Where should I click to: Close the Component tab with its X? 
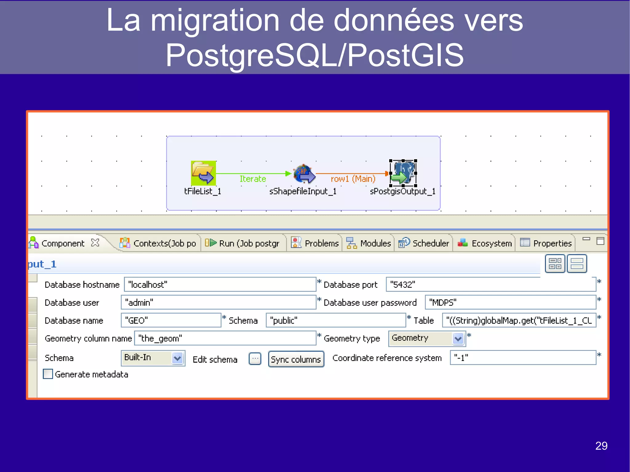(95, 243)
